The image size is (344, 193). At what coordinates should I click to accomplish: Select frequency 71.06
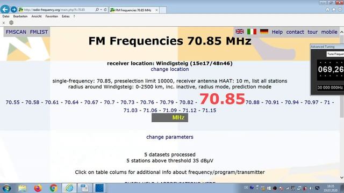pyautogui.click(x=150, y=110)
